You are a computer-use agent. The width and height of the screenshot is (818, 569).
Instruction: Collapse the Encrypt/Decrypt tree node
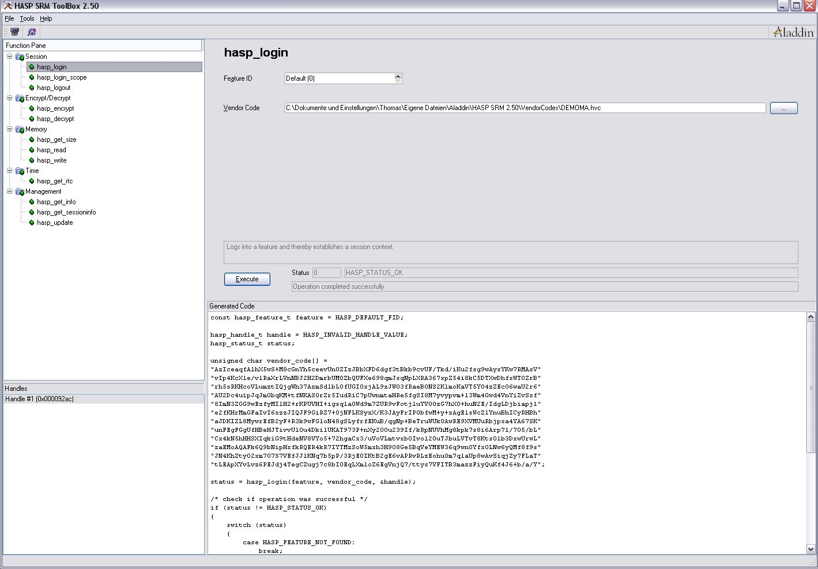click(x=9, y=98)
